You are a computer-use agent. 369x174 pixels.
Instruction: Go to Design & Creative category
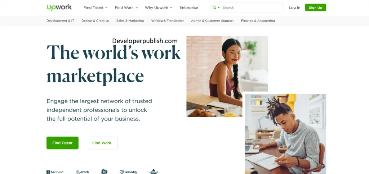pos(95,20)
